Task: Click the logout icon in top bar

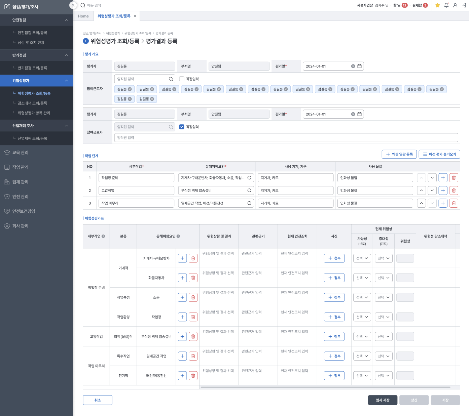Action: click(x=464, y=5)
